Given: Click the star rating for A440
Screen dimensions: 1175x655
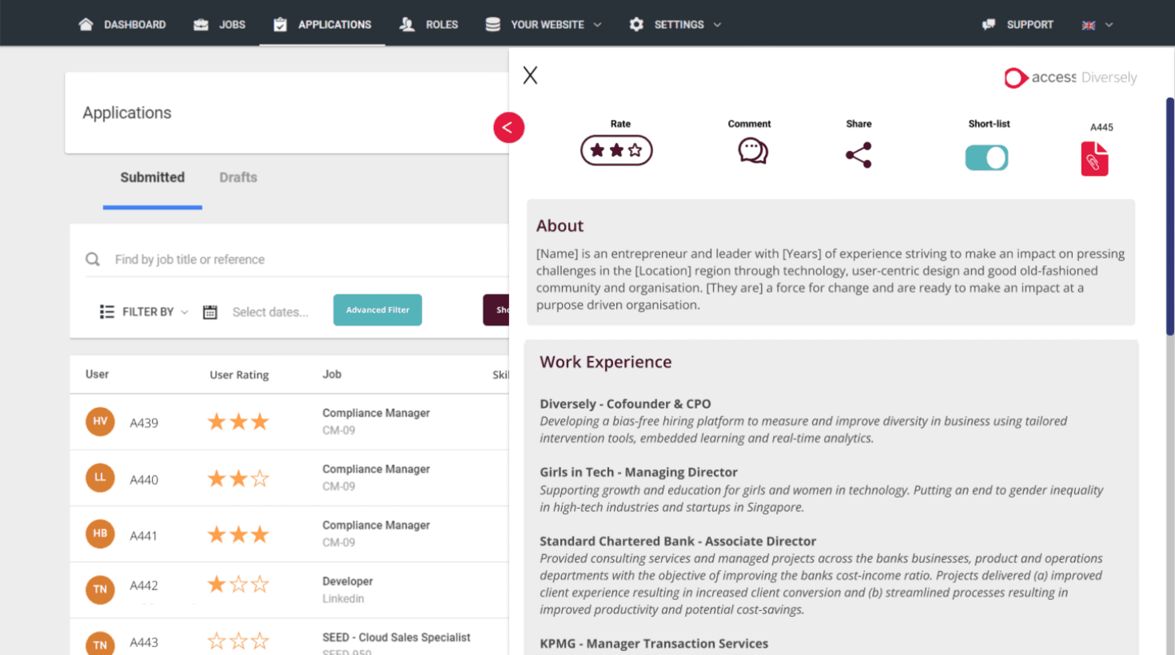Looking at the screenshot, I should (x=238, y=478).
